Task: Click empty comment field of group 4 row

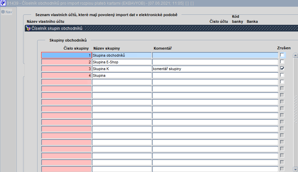Action: click(x=215, y=75)
